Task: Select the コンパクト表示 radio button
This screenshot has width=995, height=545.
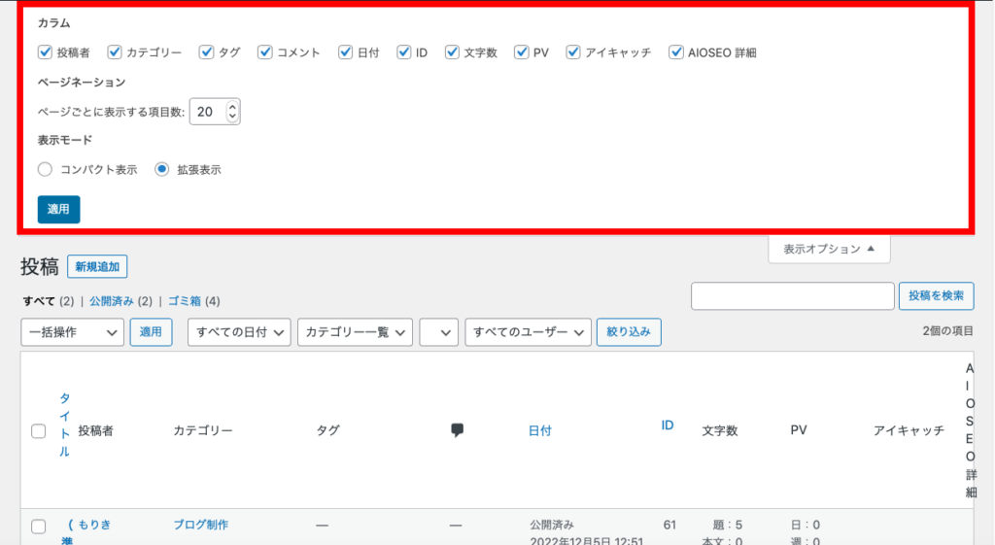Action: point(45,169)
